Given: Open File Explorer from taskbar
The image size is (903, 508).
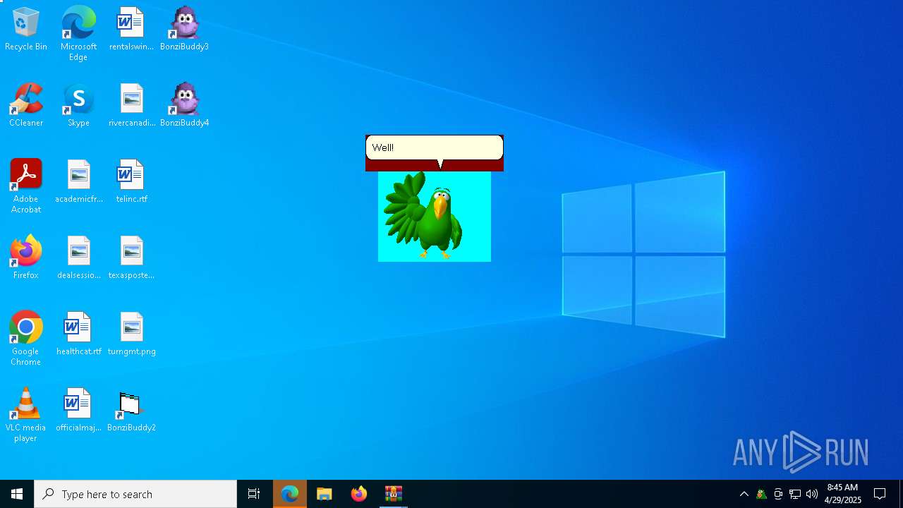Looking at the screenshot, I should [325, 494].
